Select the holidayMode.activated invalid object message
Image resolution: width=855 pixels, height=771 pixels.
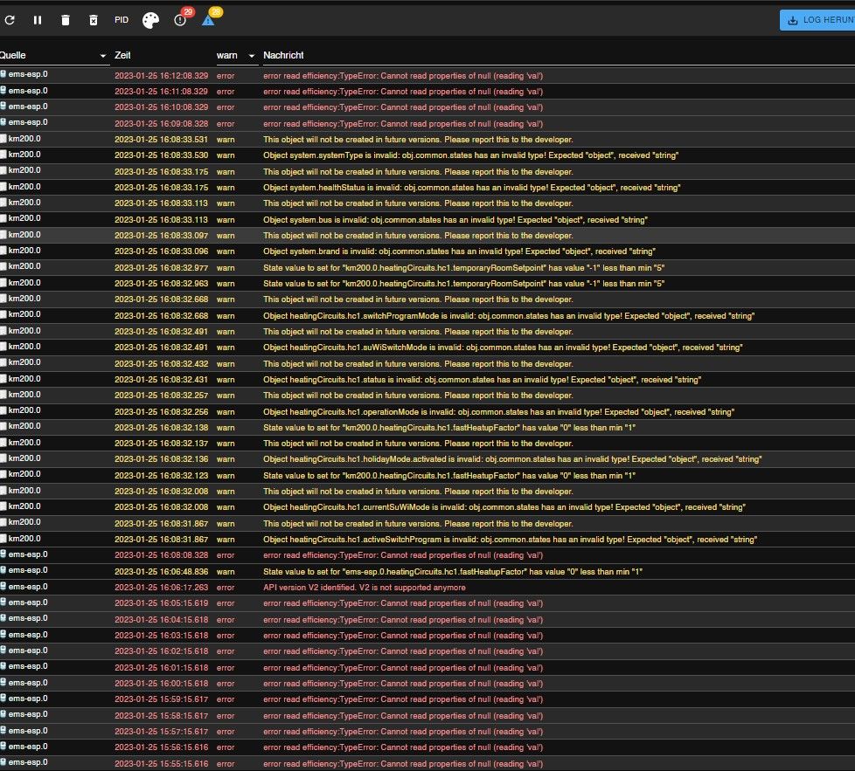click(x=512, y=459)
